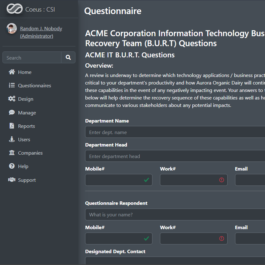Click the Manage chat bubble icon
The image size is (265, 265).
[x=12, y=113]
